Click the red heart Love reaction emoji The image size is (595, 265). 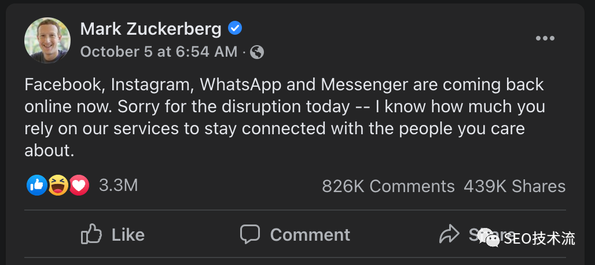[79, 186]
